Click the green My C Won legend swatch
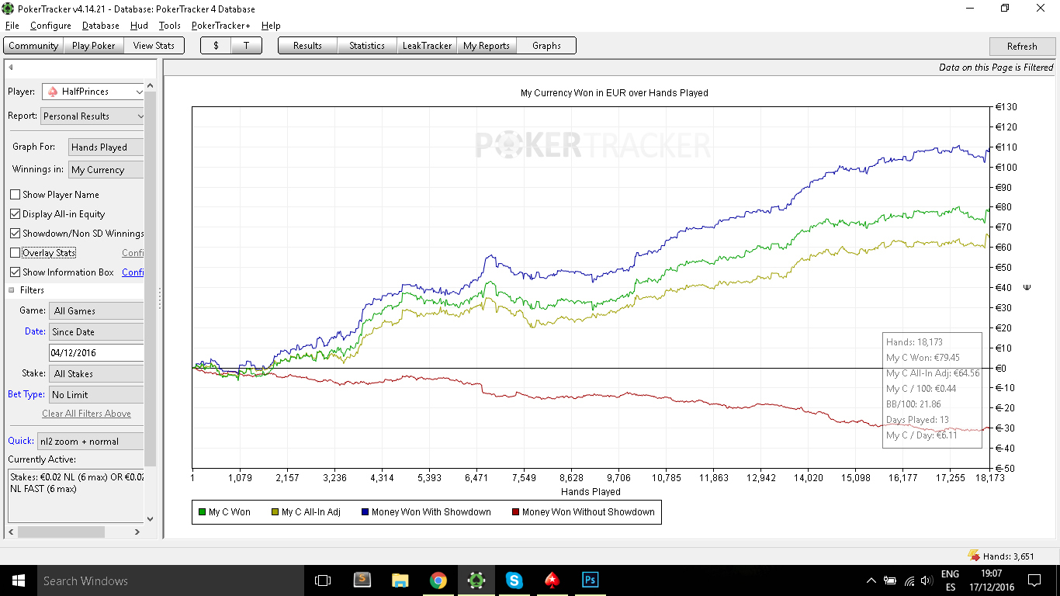This screenshot has width=1060, height=596. (x=202, y=512)
